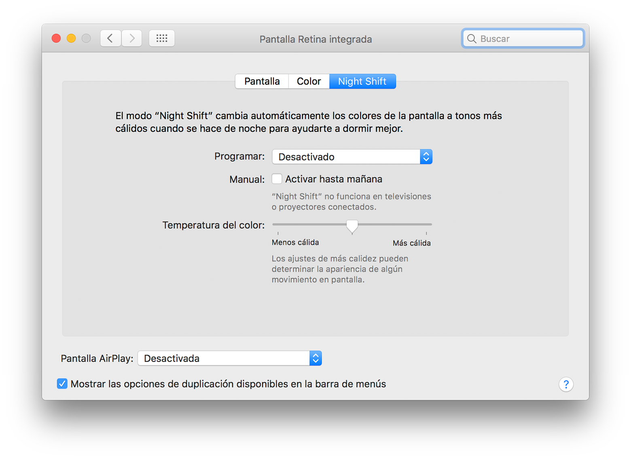Click the Pantalla AirPlay label
Screen dimensions: 631x460
(97, 359)
